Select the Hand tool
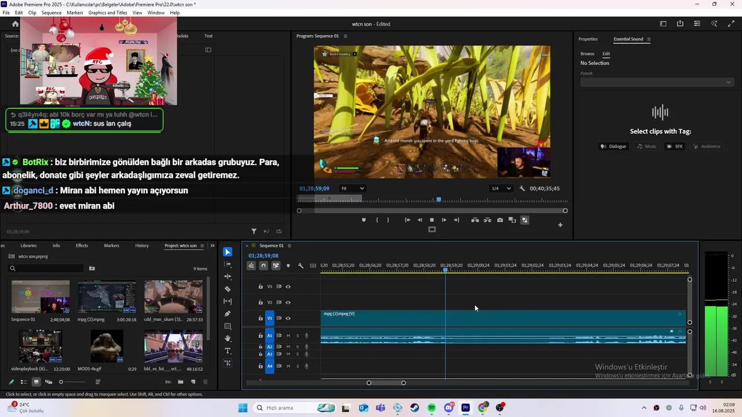The image size is (742, 417). point(228,338)
